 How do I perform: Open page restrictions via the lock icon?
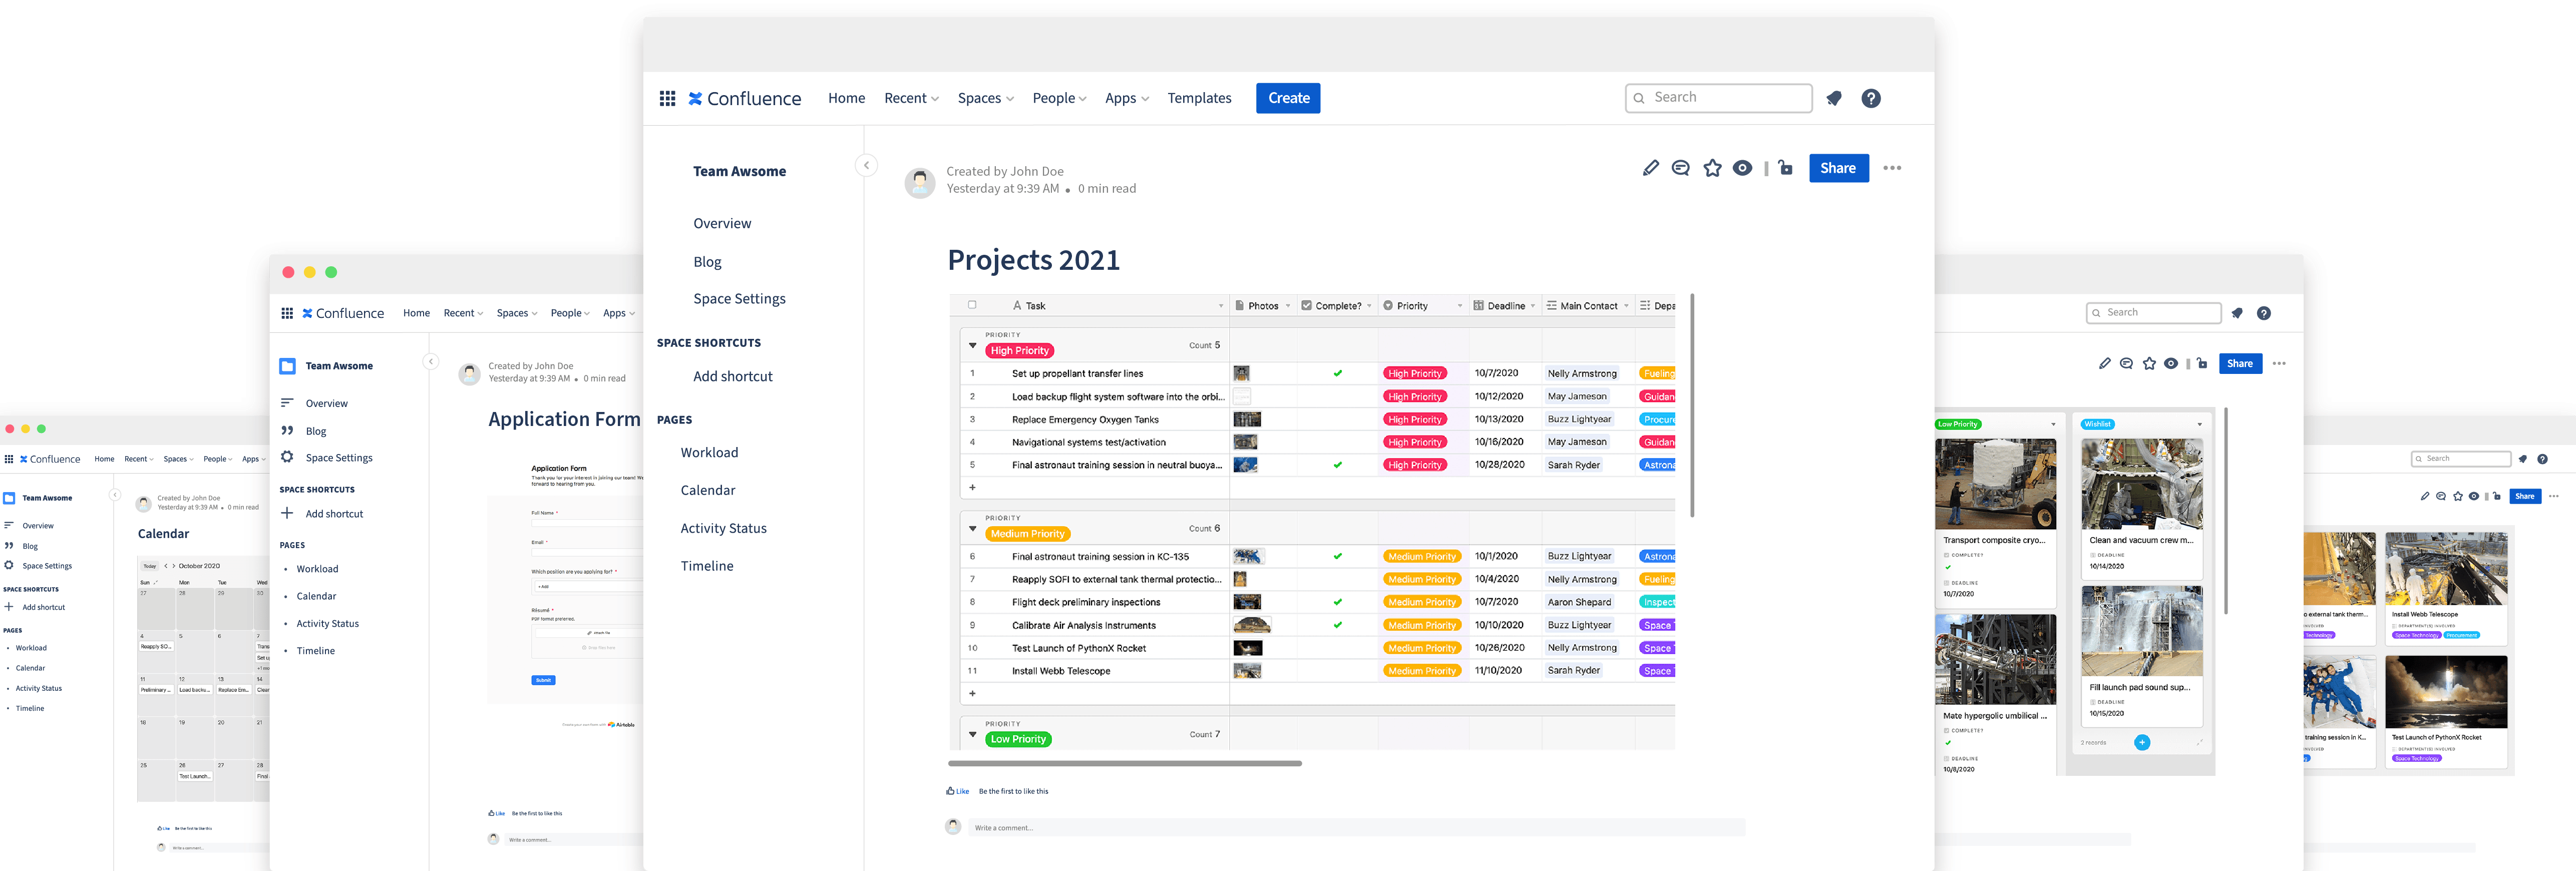(x=1786, y=168)
